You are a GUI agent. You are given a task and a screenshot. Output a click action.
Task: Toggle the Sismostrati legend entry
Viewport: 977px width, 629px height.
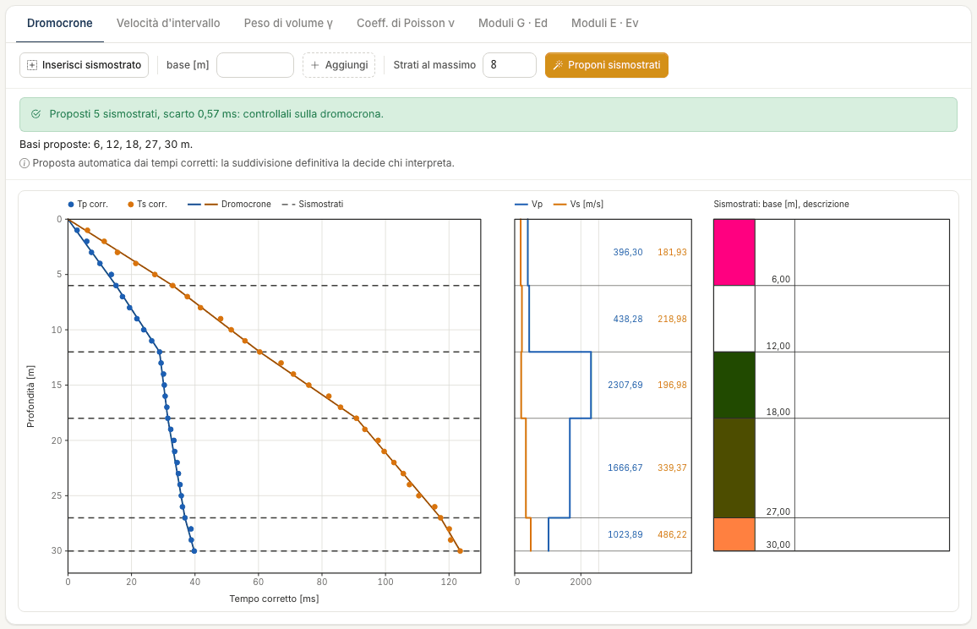coord(313,204)
